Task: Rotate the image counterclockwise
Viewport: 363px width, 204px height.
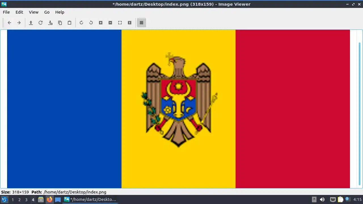Action: point(91,23)
